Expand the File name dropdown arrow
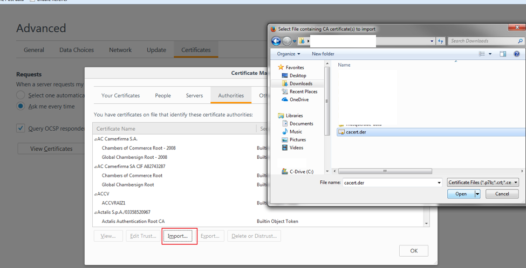 coord(440,182)
